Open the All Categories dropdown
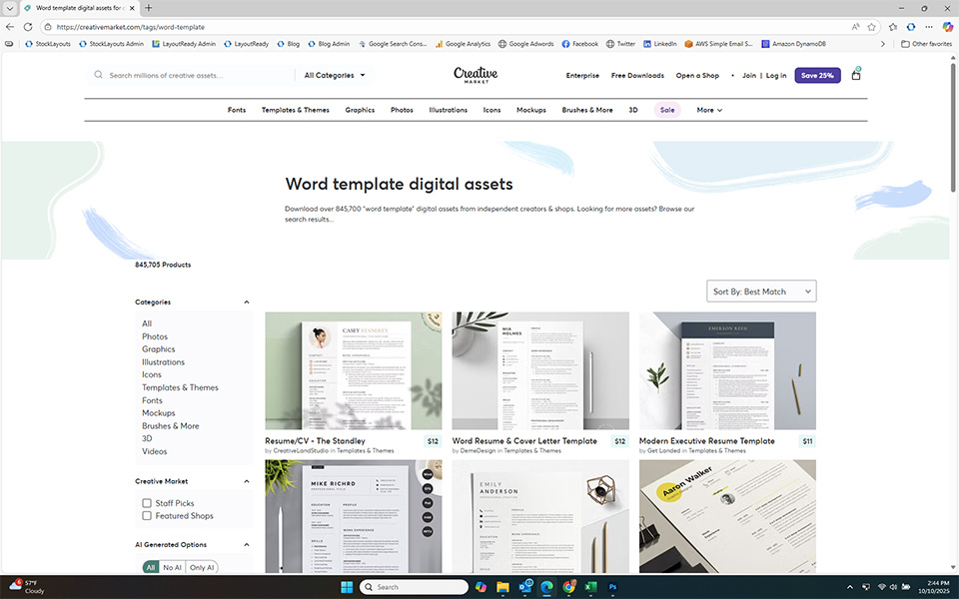This screenshot has height=599, width=959. [334, 75]
